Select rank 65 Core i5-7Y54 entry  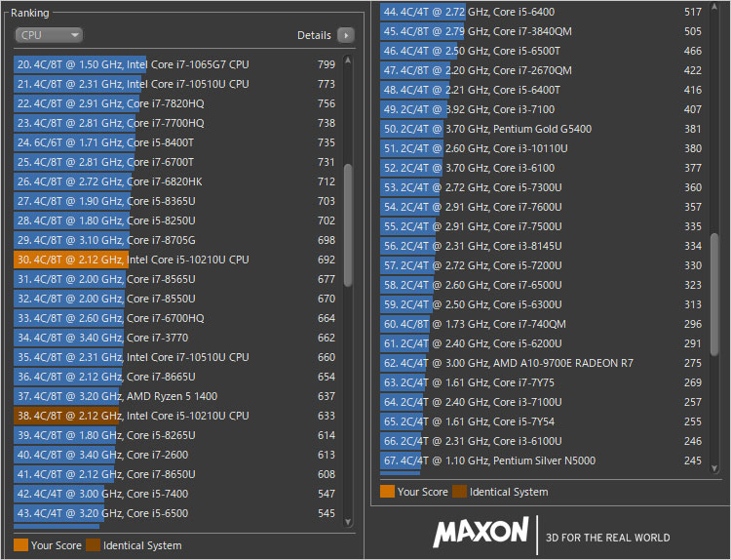(542, 421)
